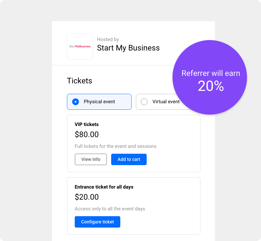The width and height of the screenshot is (261, 241).
Task: Open View info for VIP tickets
Action: click(x=91, y=159)
